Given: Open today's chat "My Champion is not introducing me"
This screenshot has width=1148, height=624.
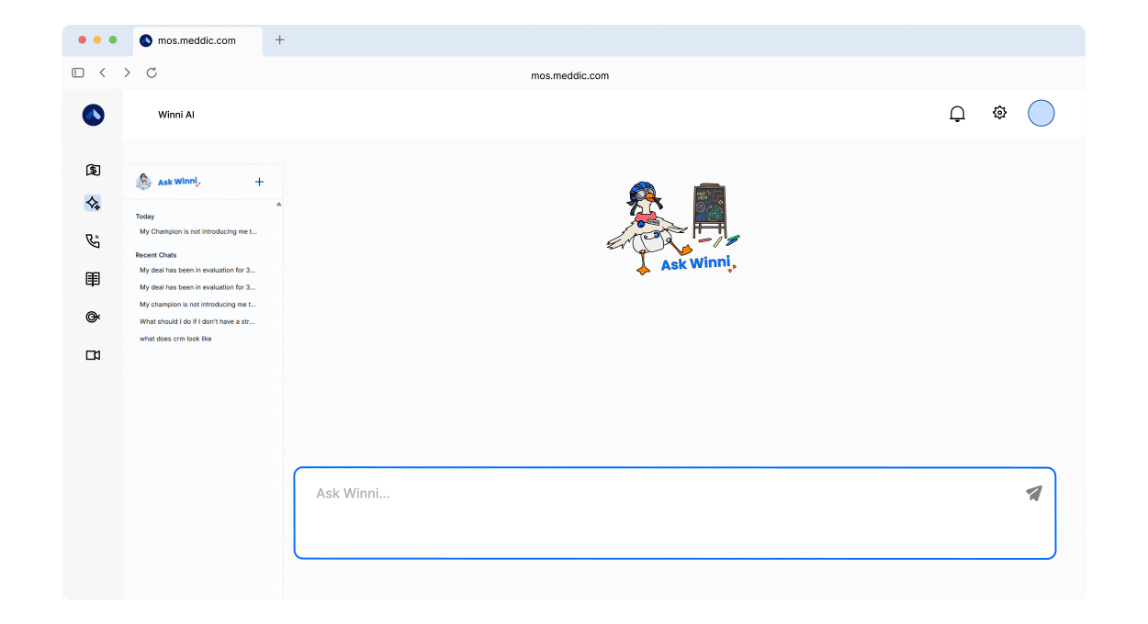Looking at the screenshot, I should pyautogui.click(x=198, y=231).
